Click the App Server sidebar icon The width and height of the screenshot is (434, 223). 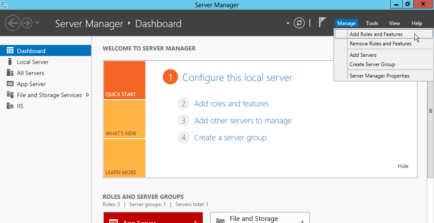pyautogui.click(x=10, y=84)
